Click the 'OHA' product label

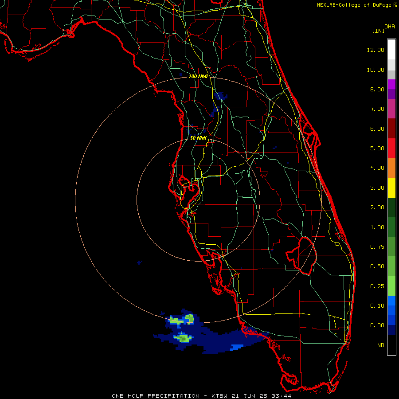click(390, 27)
